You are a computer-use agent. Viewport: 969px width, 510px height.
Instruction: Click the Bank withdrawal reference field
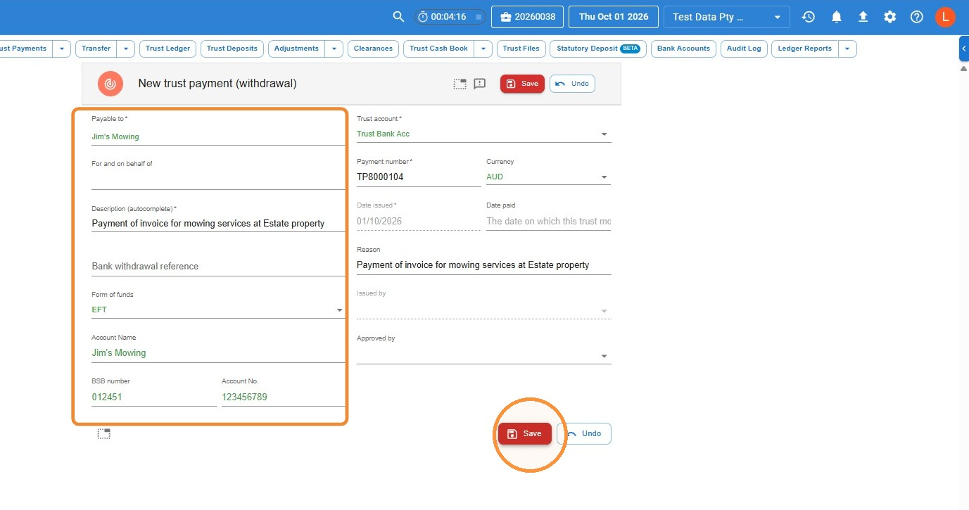[x=218, y=267]
